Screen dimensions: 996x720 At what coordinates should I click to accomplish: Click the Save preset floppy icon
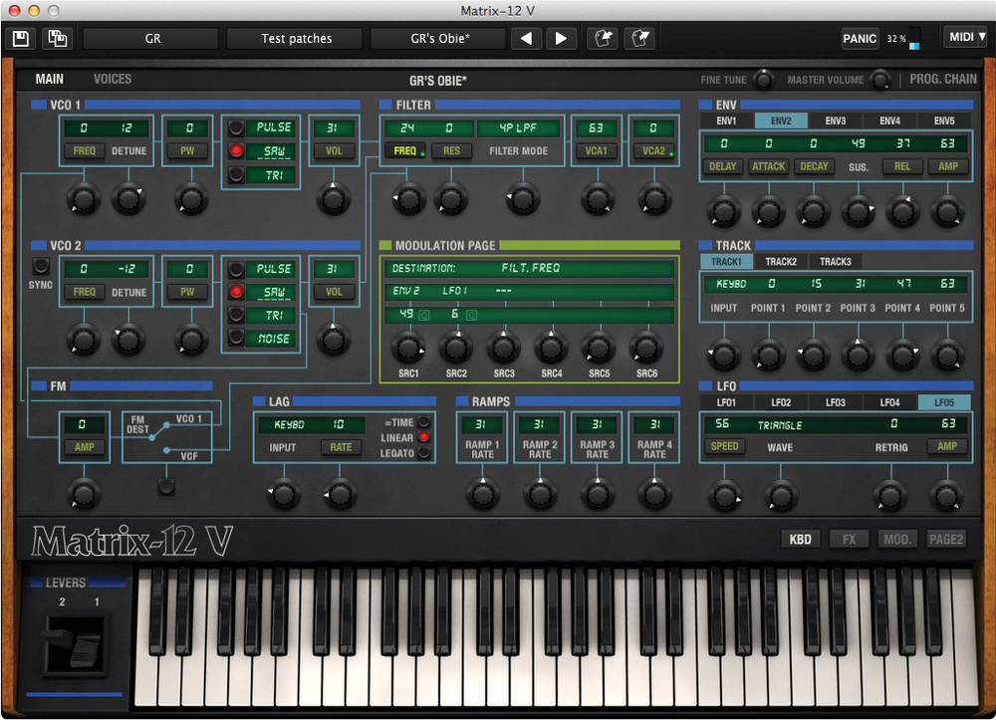tap(21, 39)
